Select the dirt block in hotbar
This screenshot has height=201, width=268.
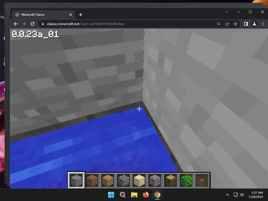[x=92, y=181]
